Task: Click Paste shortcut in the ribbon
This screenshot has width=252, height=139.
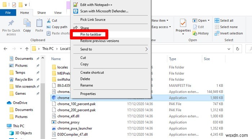Action: [58, 33]
